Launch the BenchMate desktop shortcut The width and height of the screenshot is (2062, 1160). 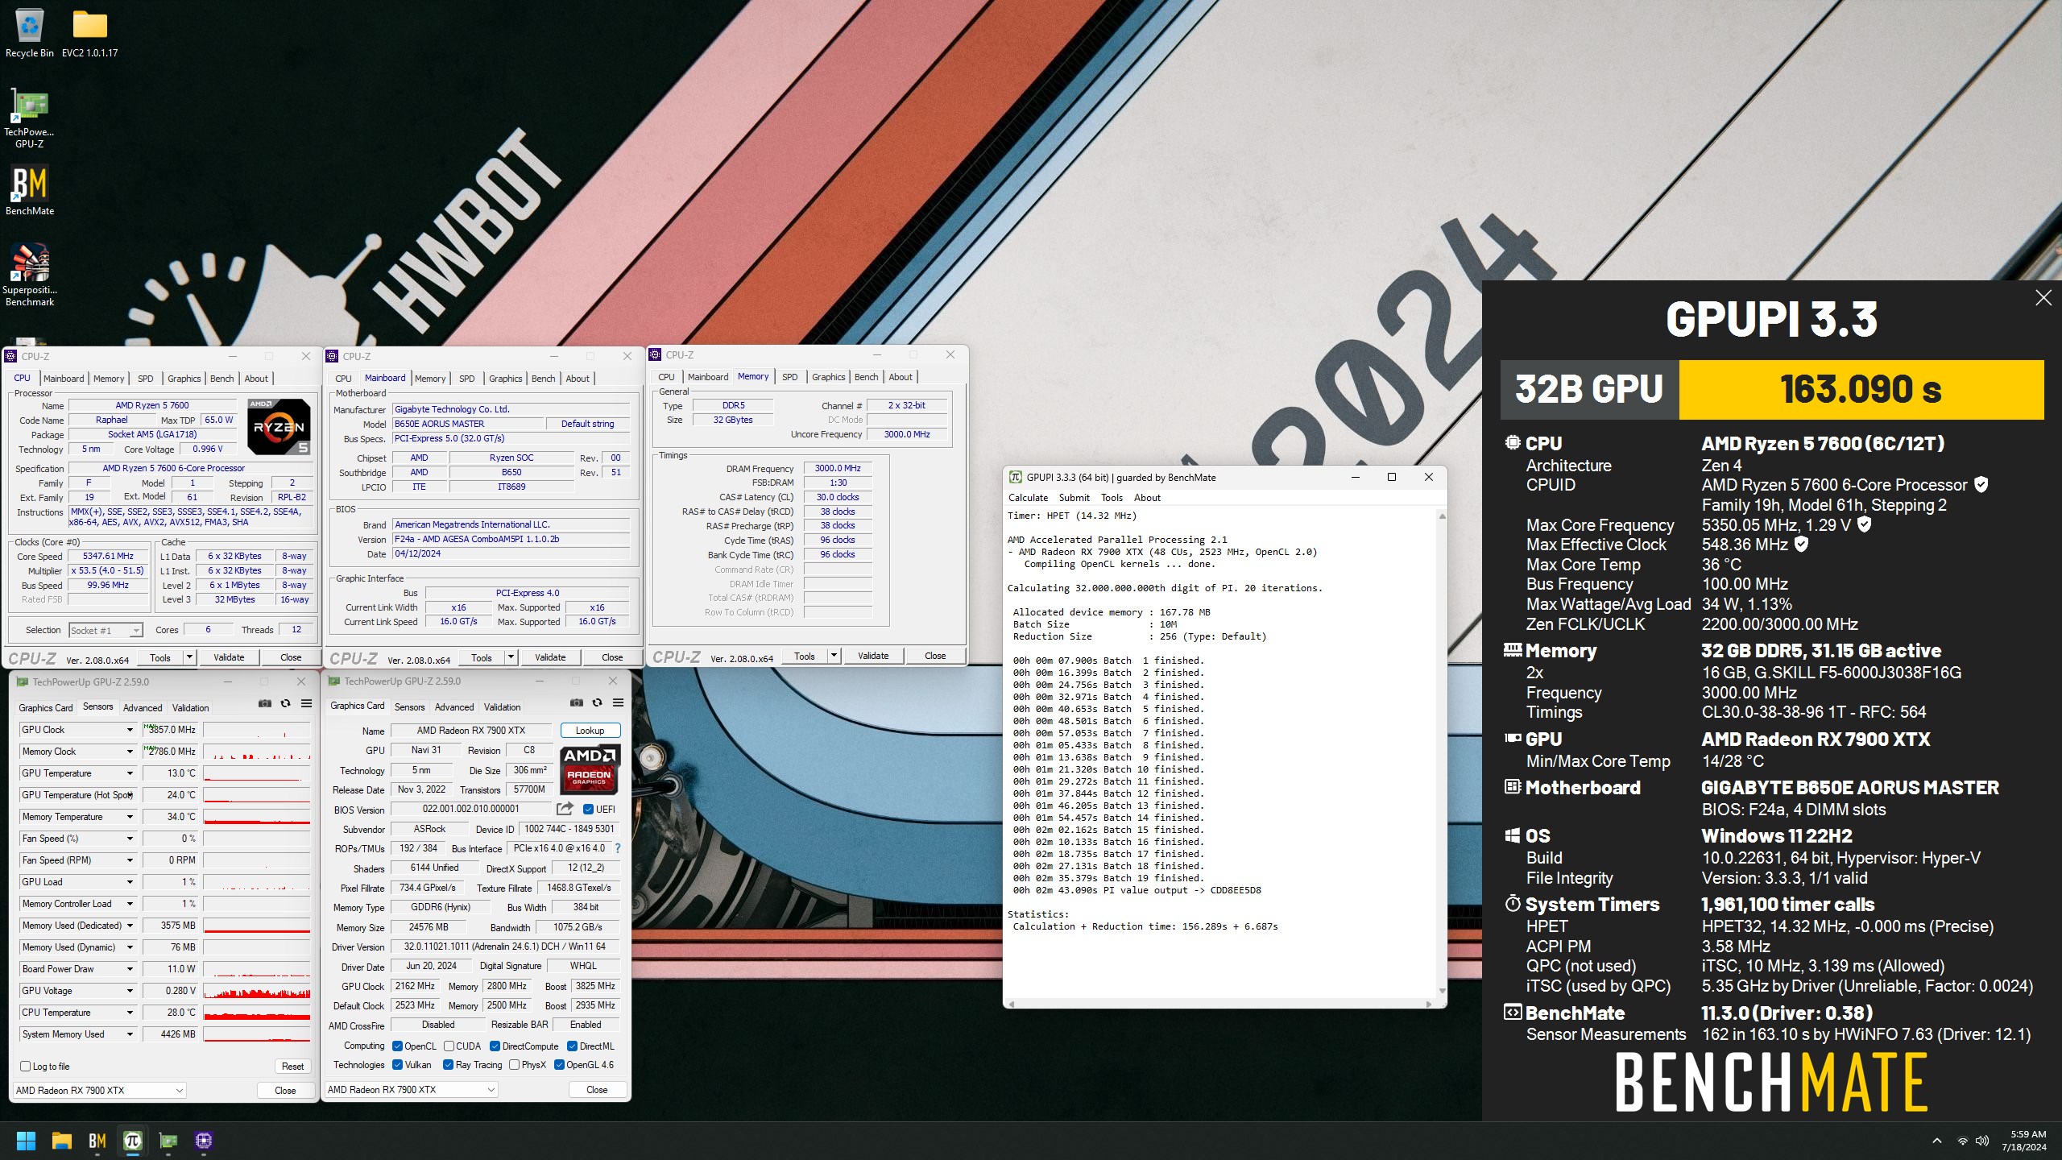click(x=29, y=190)
